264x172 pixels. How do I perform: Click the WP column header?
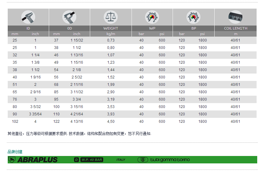click(152, 28)
